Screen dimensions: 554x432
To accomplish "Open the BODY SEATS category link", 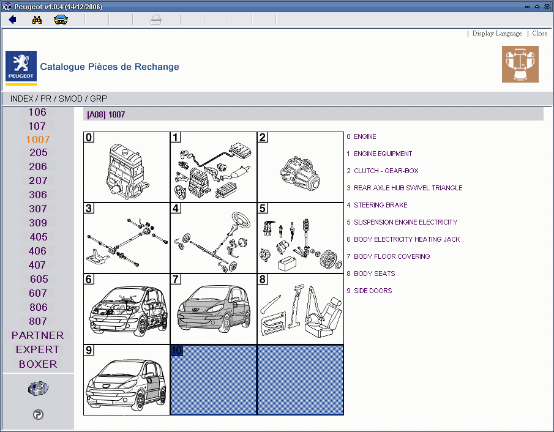I will 370,274.
